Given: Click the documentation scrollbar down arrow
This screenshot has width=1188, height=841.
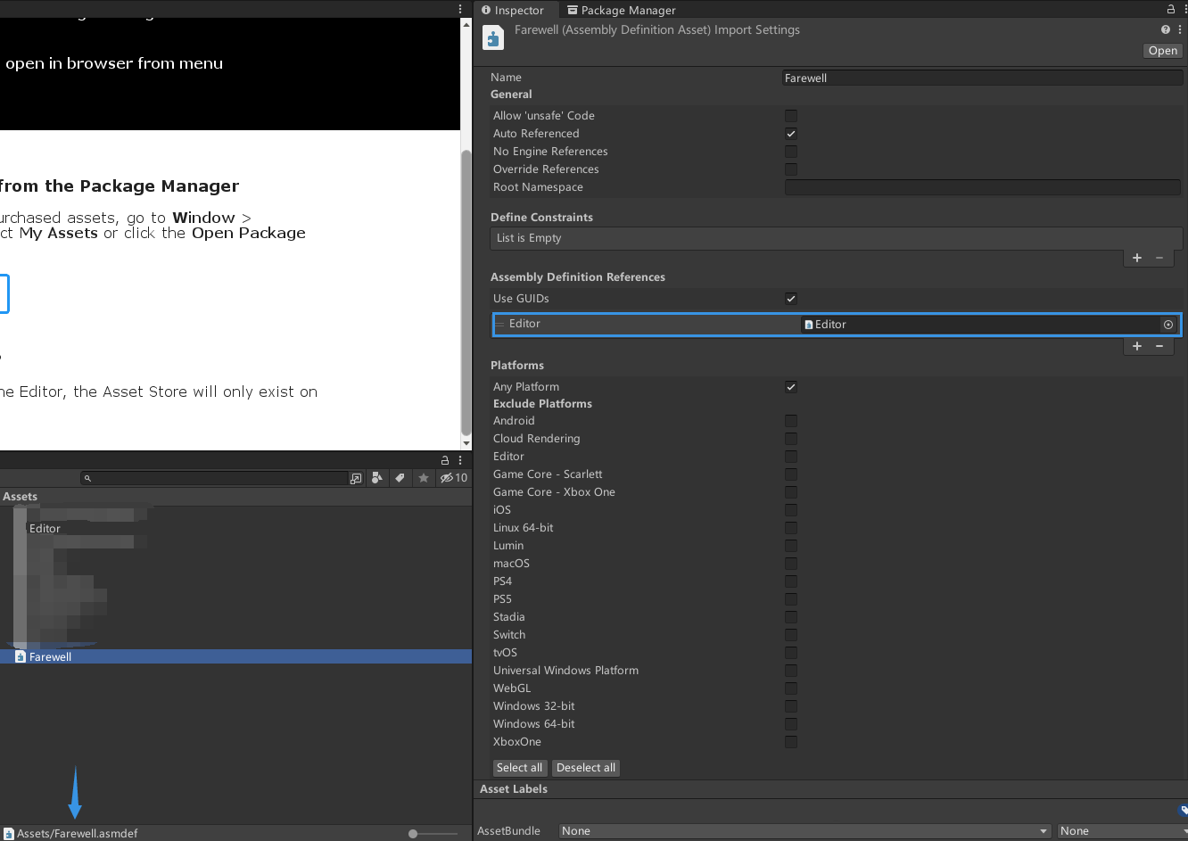Looking at the screenshot, I should [466, 442].
